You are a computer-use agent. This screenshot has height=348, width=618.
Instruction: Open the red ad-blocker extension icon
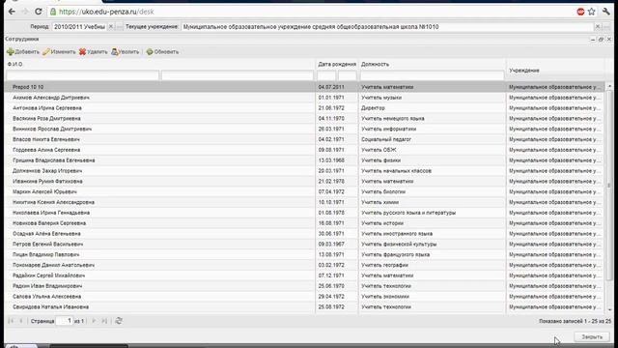(580, 12)
